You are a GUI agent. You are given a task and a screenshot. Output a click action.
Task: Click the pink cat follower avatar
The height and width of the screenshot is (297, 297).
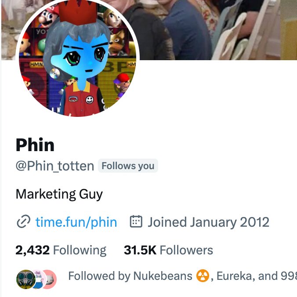(x=50, y=279)
